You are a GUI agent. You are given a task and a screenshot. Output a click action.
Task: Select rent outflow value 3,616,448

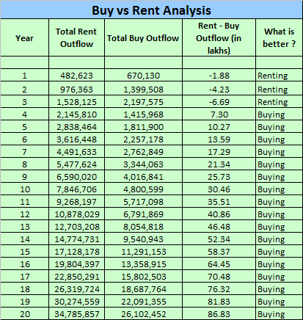pyautogui.click(x=76, y=139)
